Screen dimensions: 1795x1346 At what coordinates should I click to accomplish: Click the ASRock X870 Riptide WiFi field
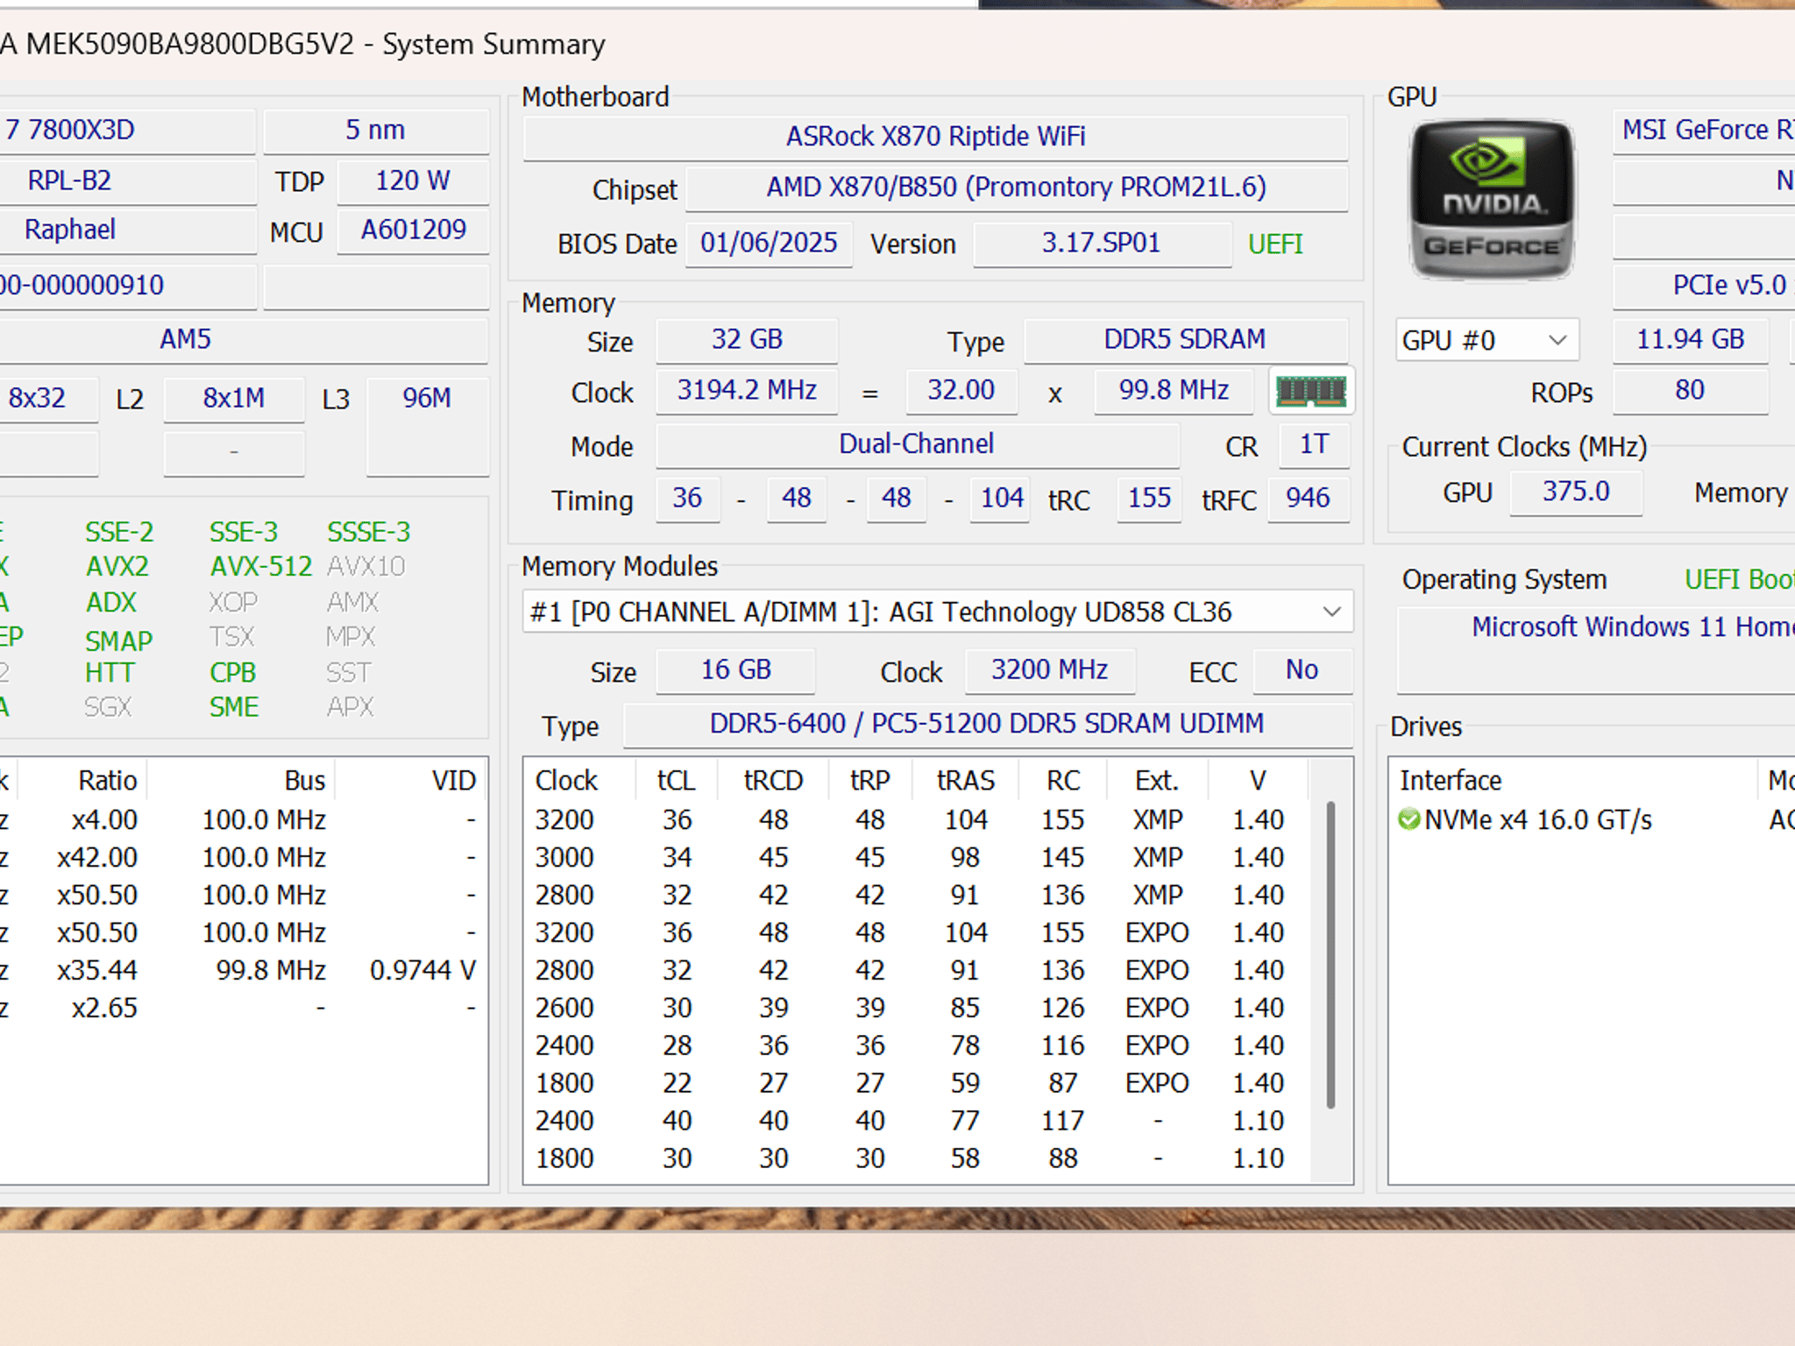935,137
